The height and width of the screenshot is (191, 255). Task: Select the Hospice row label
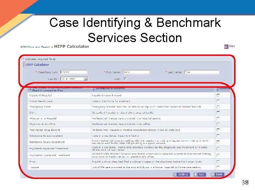tap(34, 167)
